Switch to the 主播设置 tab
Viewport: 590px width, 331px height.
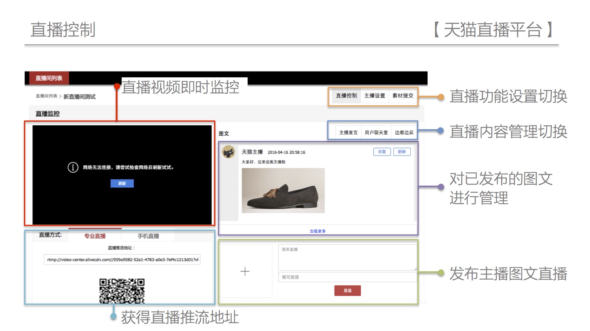[374, 95]
